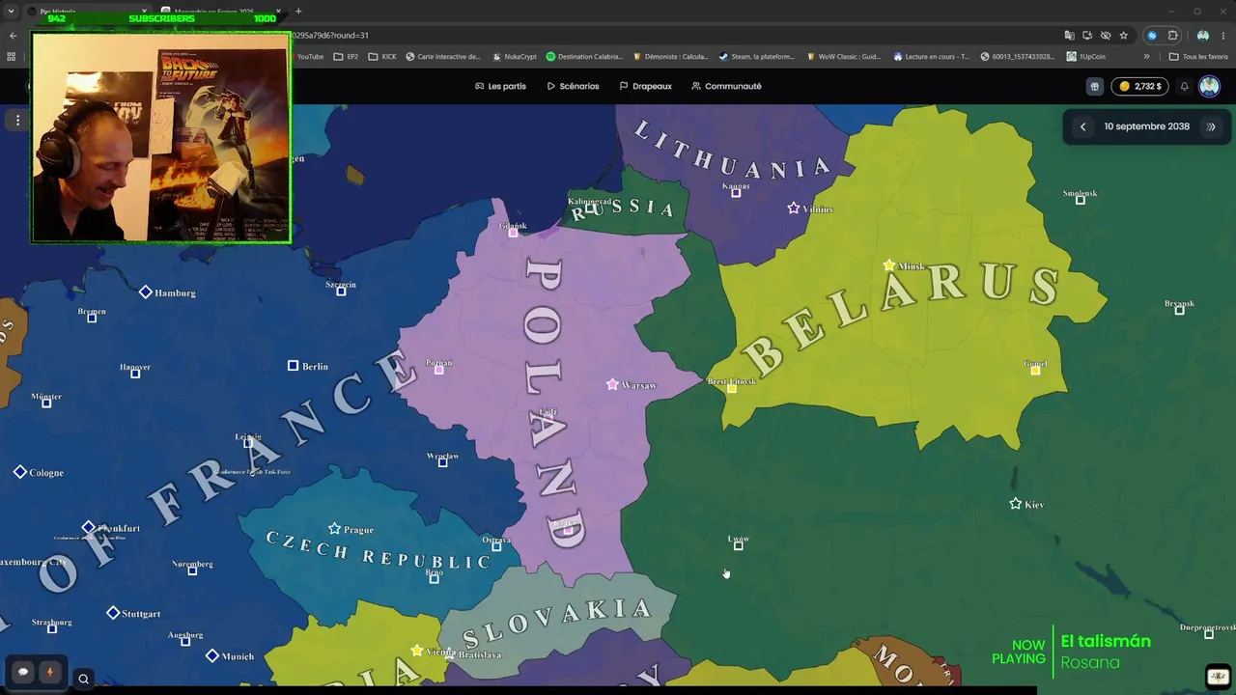1236x695 pixels.
Task: Open the Communauté menu
Action: coord(726,86)
